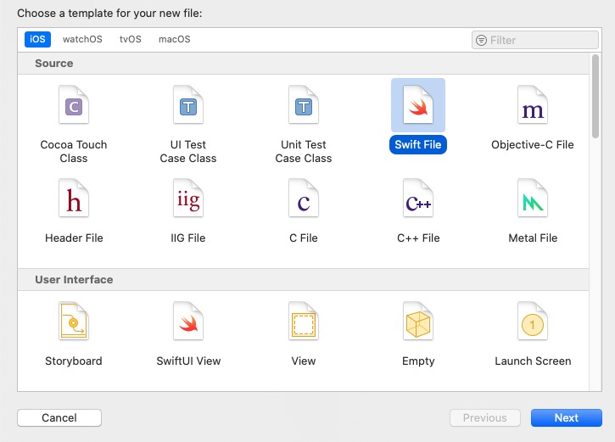Choose the C File icon
This screenshot has width=615, height=442.
click(303, 198)
